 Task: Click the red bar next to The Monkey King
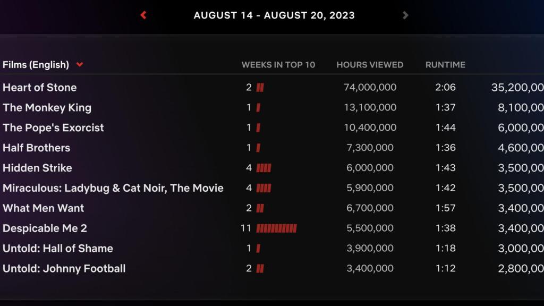coord(258,107)
